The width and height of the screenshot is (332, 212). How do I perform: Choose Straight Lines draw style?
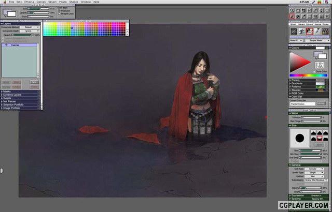click(x=59, y=13)
